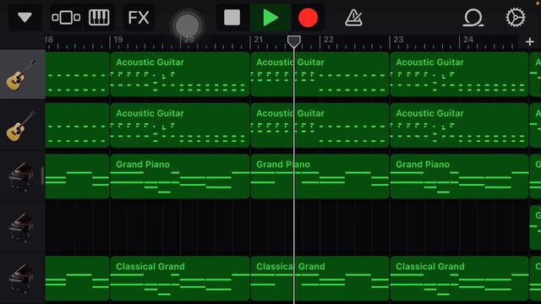Toggle the metronome
This screenshot has height=304, width=541.
click(353, 17)
